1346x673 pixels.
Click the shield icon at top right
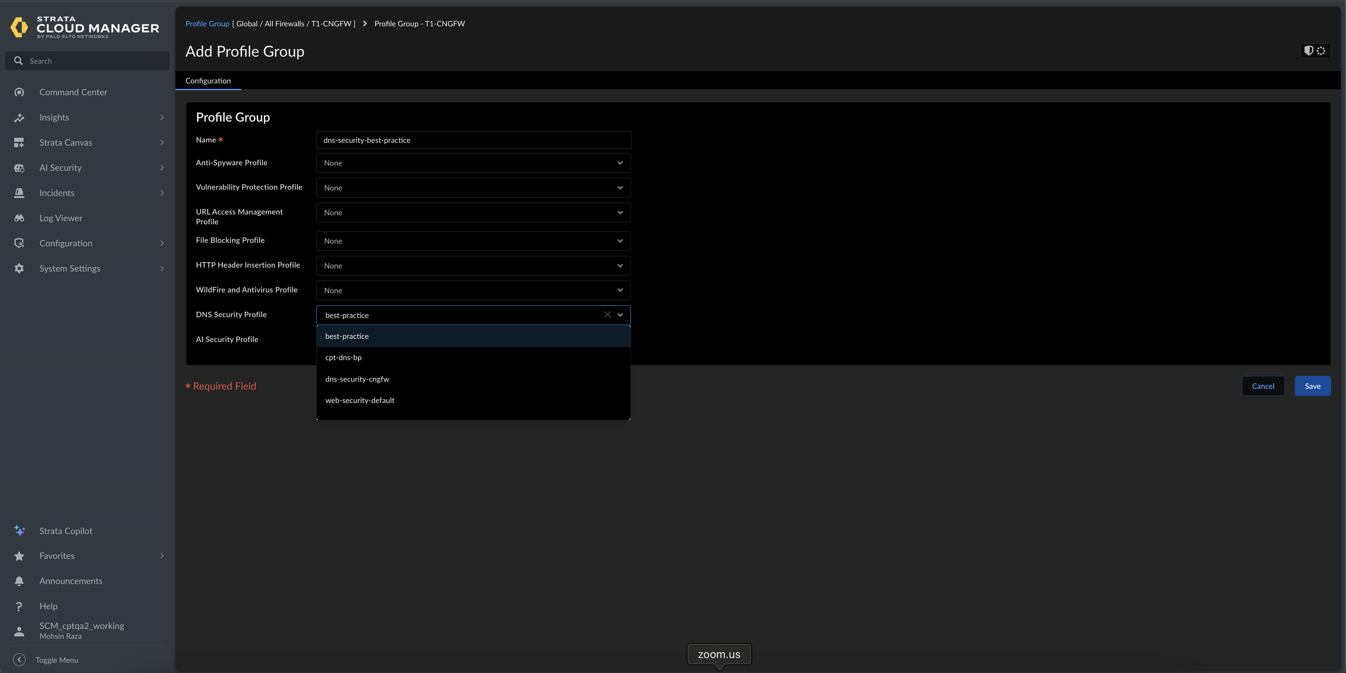1309,51
